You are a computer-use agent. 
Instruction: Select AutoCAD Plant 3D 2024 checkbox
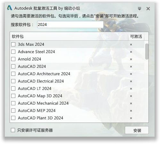(13, 118)
